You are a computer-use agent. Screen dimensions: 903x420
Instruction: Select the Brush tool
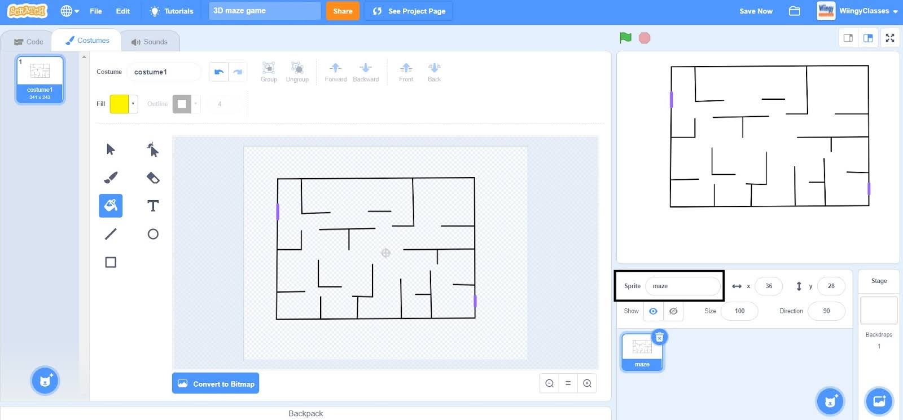coord(111,178)
